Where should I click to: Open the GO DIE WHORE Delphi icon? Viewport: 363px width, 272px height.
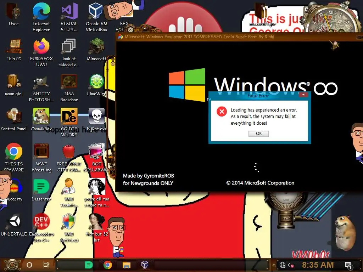tap(69, 123)
